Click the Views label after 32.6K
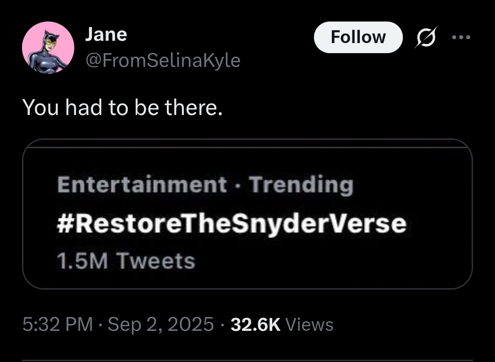The image size is (495, 362). point(309,324)
